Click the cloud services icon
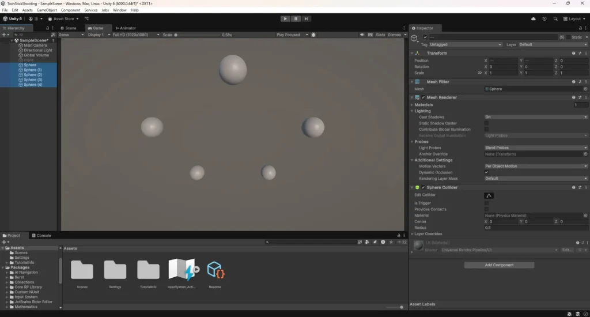The height and width of the screenshot is (317, 590). 534,18
